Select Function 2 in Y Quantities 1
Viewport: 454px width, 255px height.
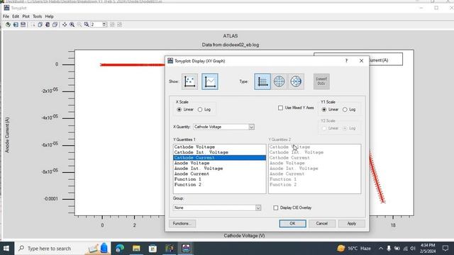[219, 184]
